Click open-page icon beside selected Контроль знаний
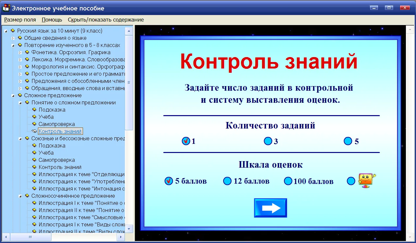The height and width of the screenshot is (243, 416). click(x=34, y=131)
